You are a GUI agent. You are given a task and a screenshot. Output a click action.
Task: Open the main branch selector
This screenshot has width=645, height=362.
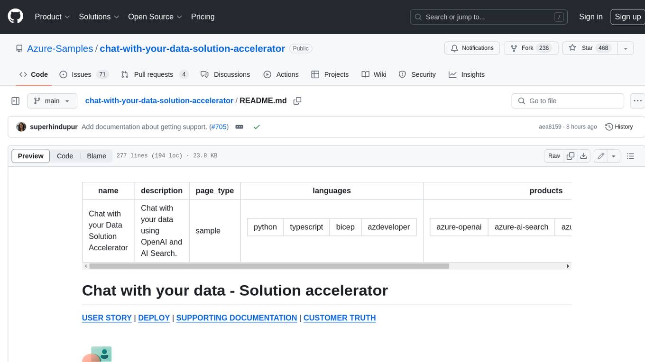(52, 101)
